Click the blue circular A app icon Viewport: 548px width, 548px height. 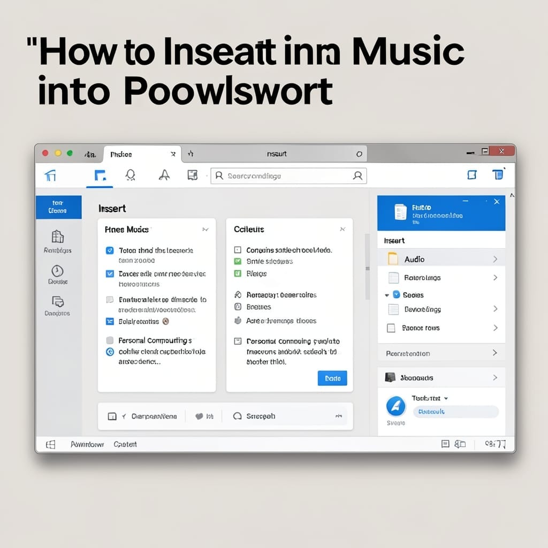pos(395,406)
